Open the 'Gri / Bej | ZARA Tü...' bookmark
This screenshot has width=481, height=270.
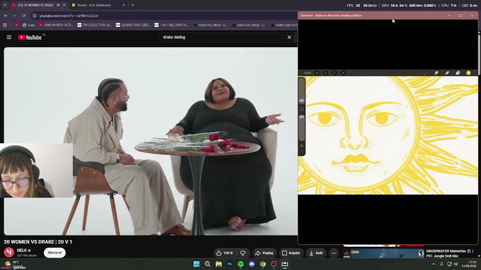pos(172,25)
